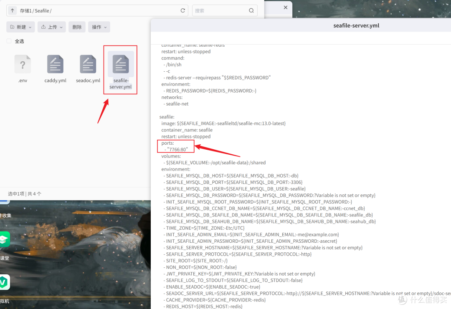Tick the 全选 checkbox
This screenshot has height=309, width=451.
pyautogui.click(x=9, y=41)
